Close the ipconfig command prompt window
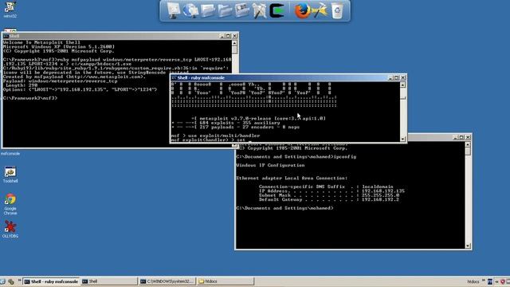 tap(468, 137)
